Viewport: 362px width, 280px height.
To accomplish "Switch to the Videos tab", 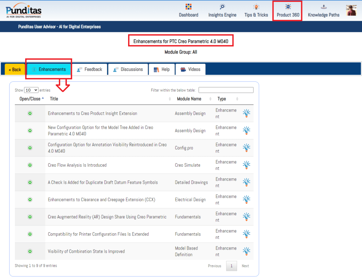I will pyautogui.click(x=190, y=69).
